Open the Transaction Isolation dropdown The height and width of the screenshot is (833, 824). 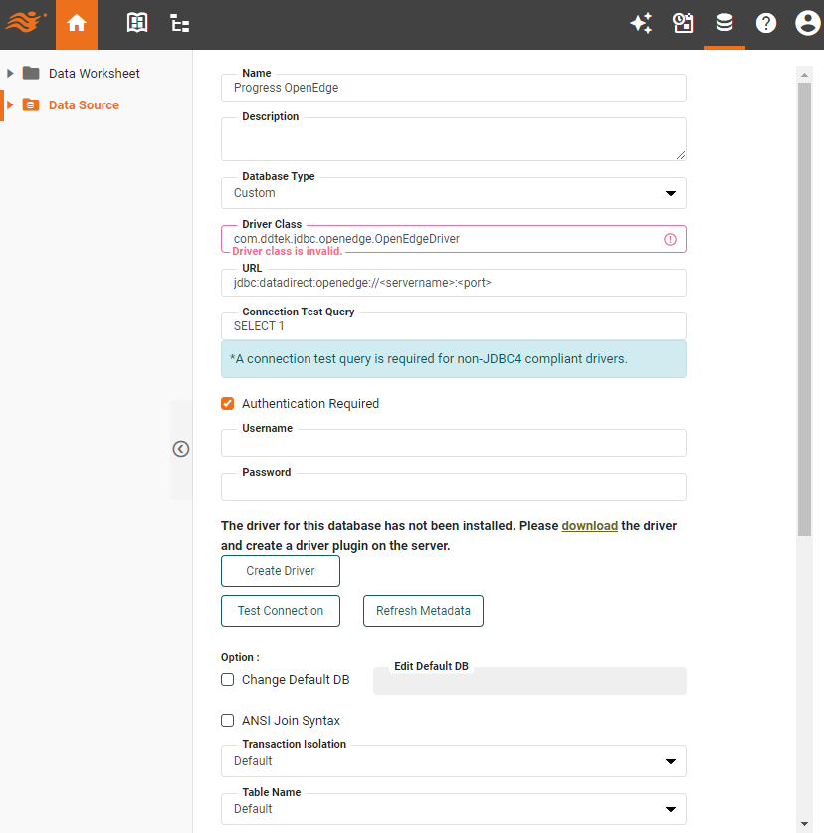(x=671, y=761)
